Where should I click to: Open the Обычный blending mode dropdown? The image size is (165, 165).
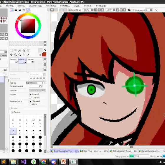click(x=44, y=74)
